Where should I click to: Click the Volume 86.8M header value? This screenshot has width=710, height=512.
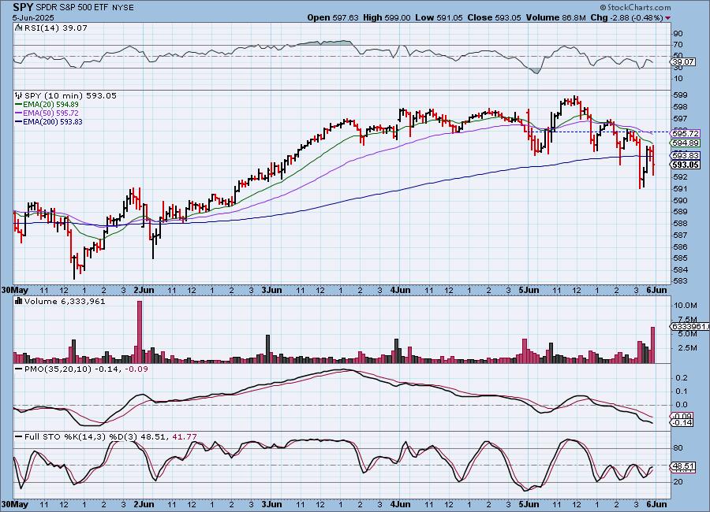[555, 17]
